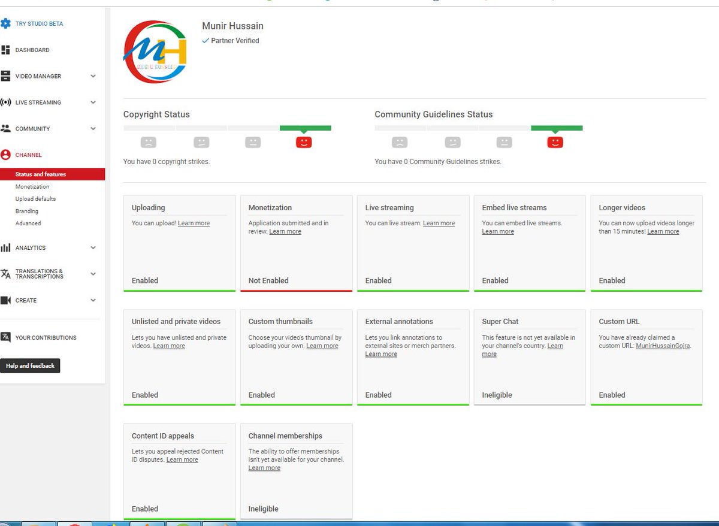This screenshot has height=526, width=719.
Task: Click the Create camera icon
Action: (5, 300)
